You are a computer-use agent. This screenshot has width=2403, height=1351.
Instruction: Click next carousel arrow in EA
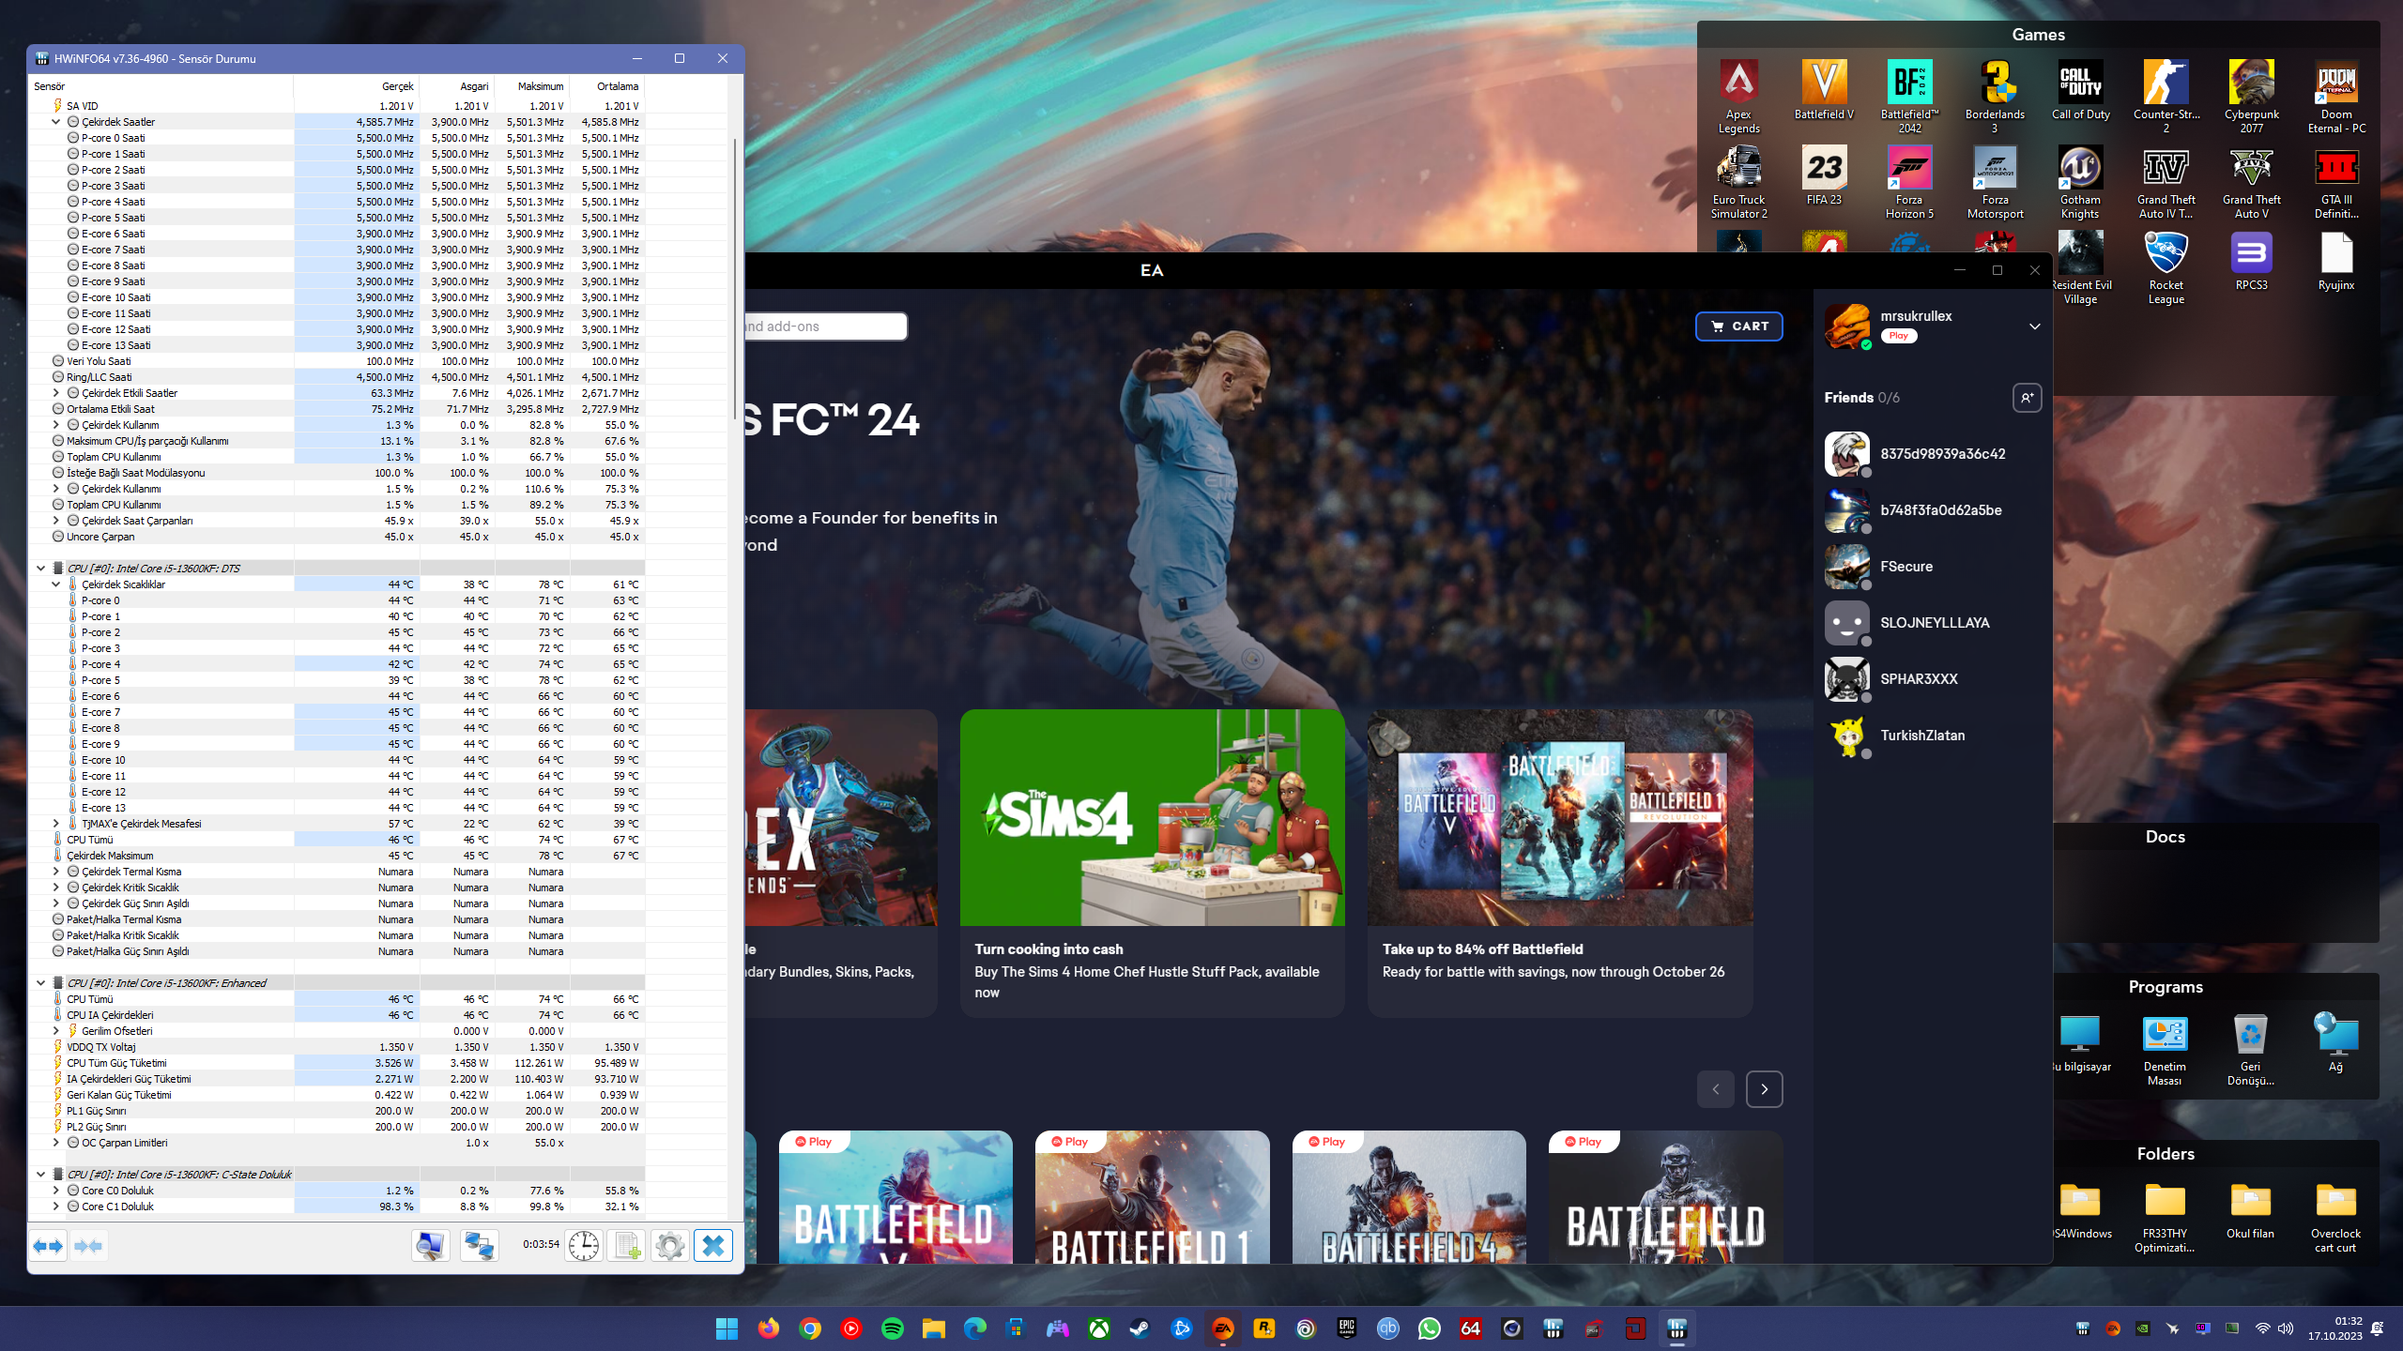tap(1764, 1089)
